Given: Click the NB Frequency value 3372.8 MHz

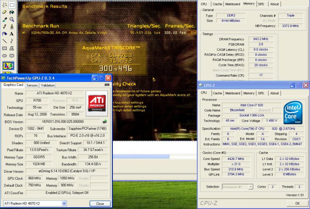Looking at the screenshot, I should point(291,26).
